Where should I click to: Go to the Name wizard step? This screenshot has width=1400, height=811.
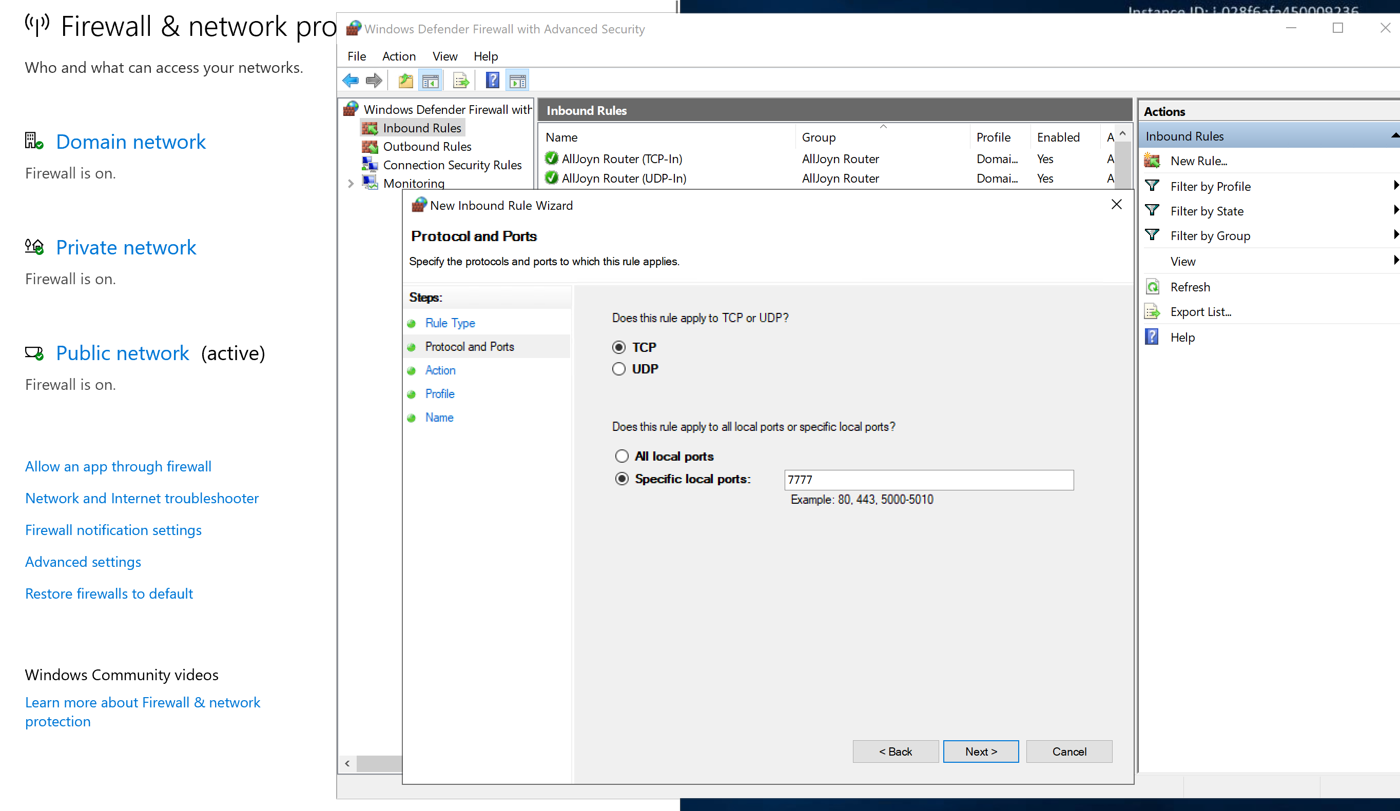pos(439,418)
